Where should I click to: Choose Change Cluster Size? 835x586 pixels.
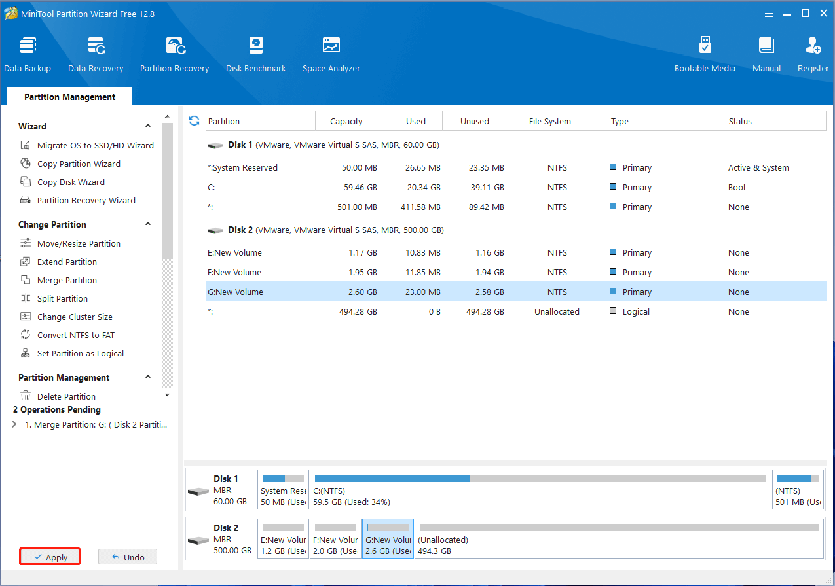[66, 317]
